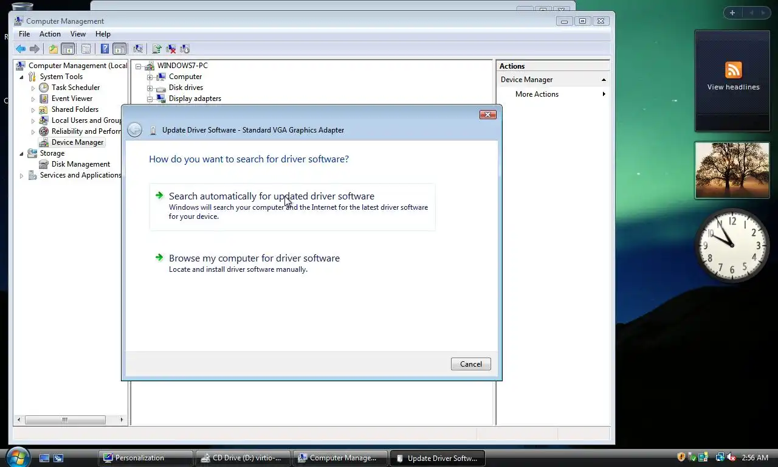Select Reliability and Performance tree item
This screenshot has height=467, width=778.
86,131
